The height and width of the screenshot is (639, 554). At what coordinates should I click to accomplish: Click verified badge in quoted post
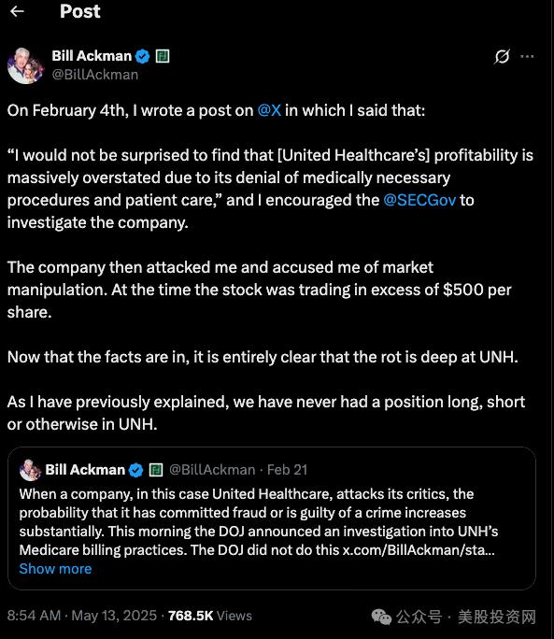(135, 470)
